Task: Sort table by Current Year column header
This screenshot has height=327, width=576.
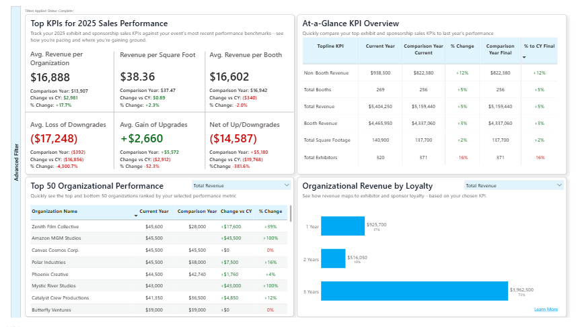Action: (x=153, y=211)
